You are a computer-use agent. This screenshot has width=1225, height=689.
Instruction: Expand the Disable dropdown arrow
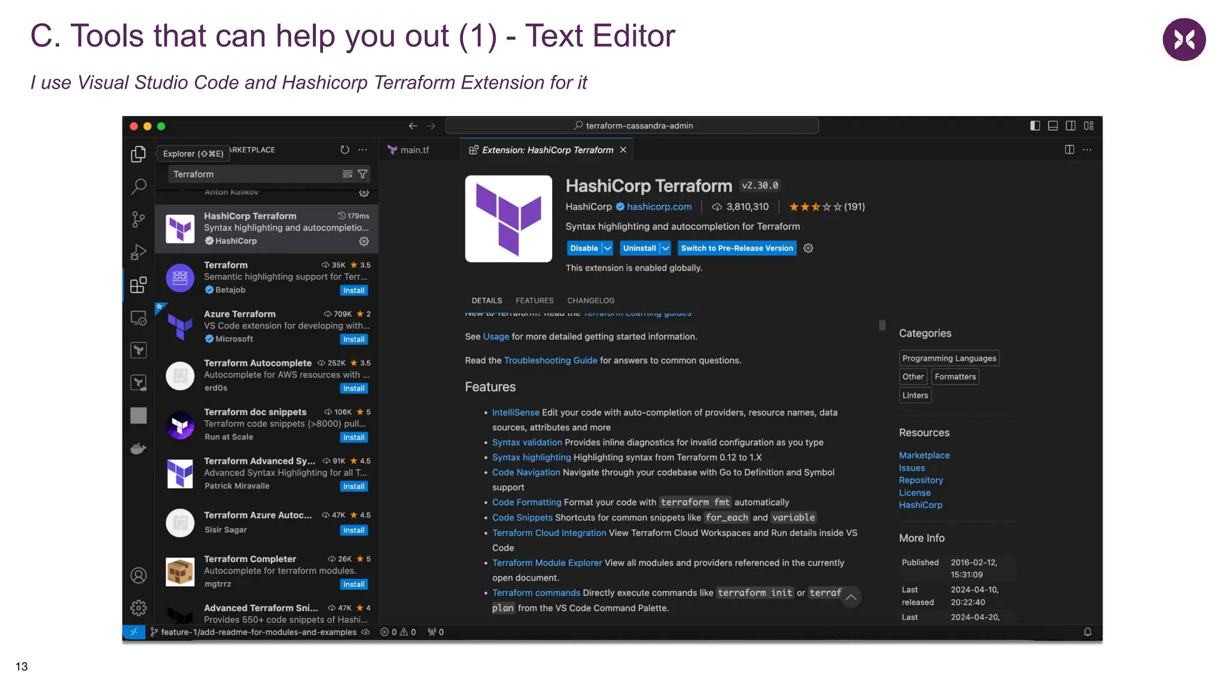coord(608,248)
